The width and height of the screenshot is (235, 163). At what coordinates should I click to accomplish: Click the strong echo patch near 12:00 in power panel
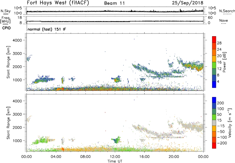coord(116,80)
